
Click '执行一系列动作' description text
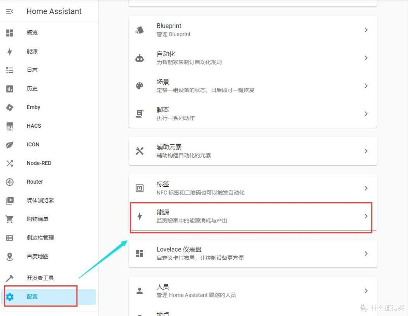point(176,118)
